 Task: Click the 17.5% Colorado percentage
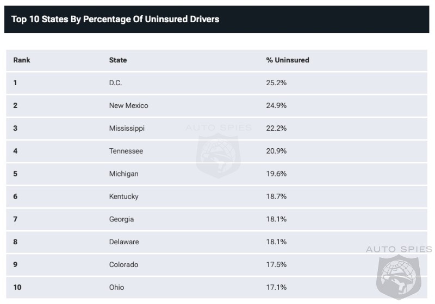click(276, 264)
